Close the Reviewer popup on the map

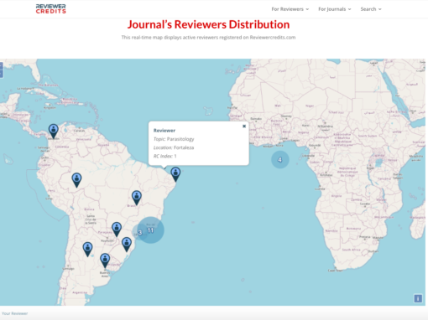tap(244, 126)
